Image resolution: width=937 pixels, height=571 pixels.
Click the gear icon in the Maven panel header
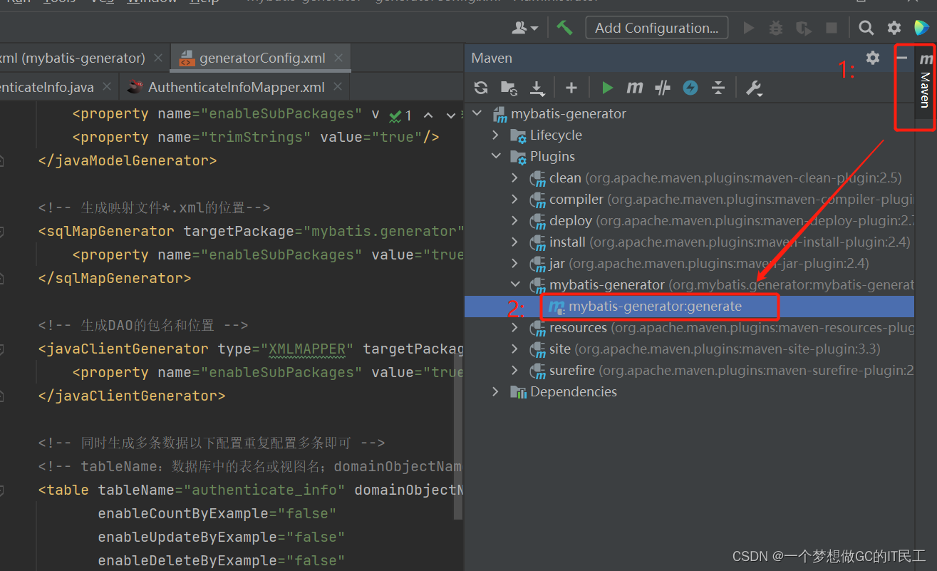click(x=872, y=58)
